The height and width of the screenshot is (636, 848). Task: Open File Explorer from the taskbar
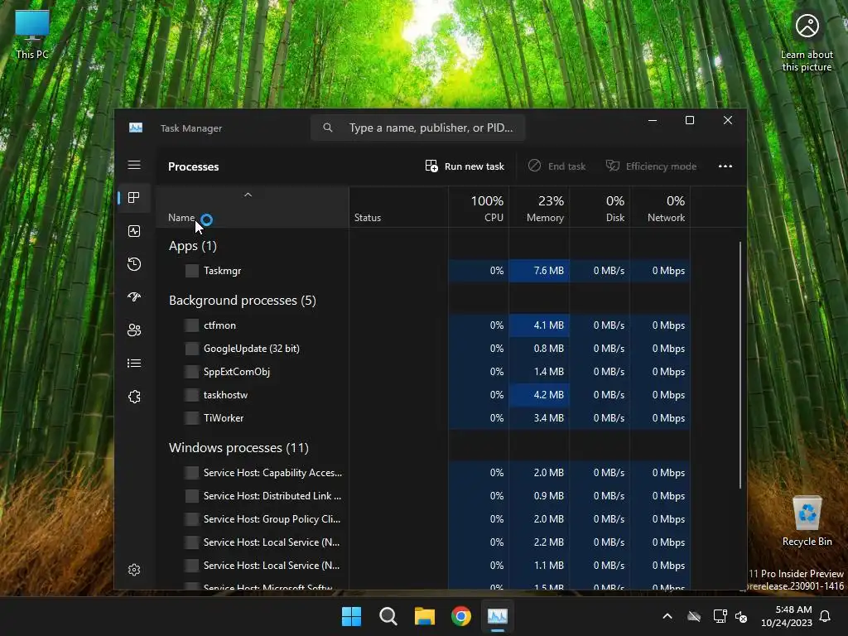[425, 616]
